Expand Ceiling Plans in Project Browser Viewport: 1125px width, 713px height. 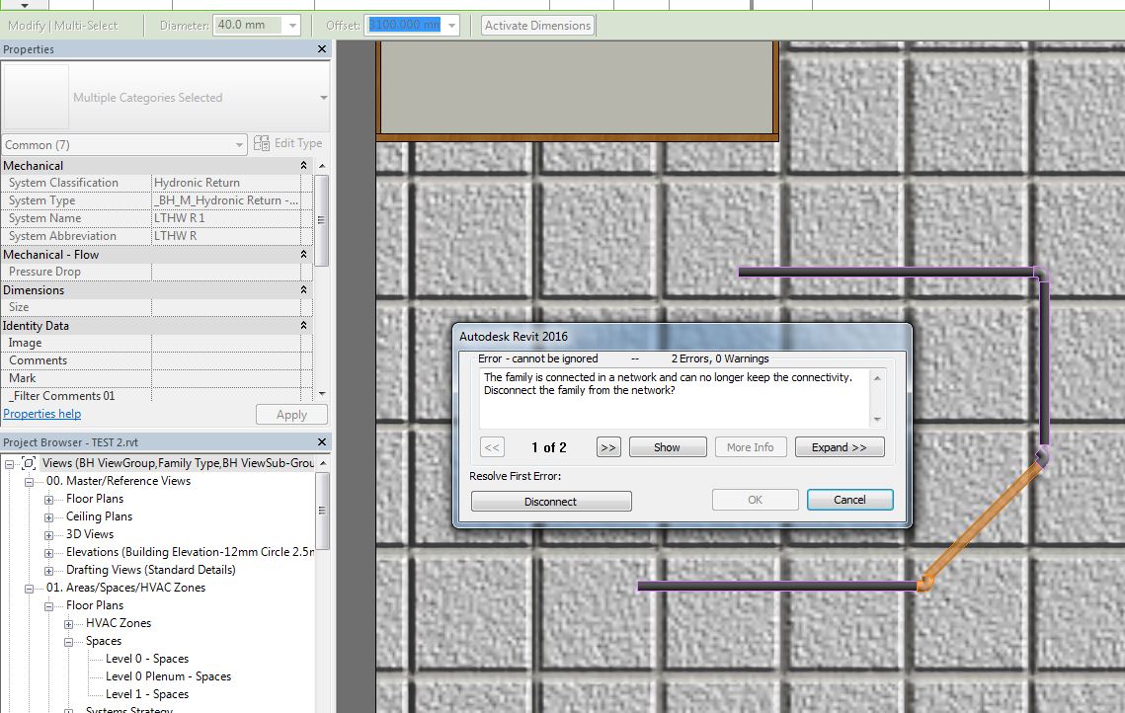coord(49,515)
